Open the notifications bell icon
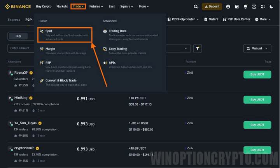This screenshot has height=168, width=280. (x=245, y=7)
